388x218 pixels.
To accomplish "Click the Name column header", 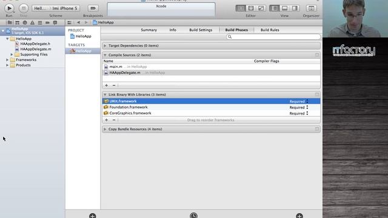I will 109,61.
